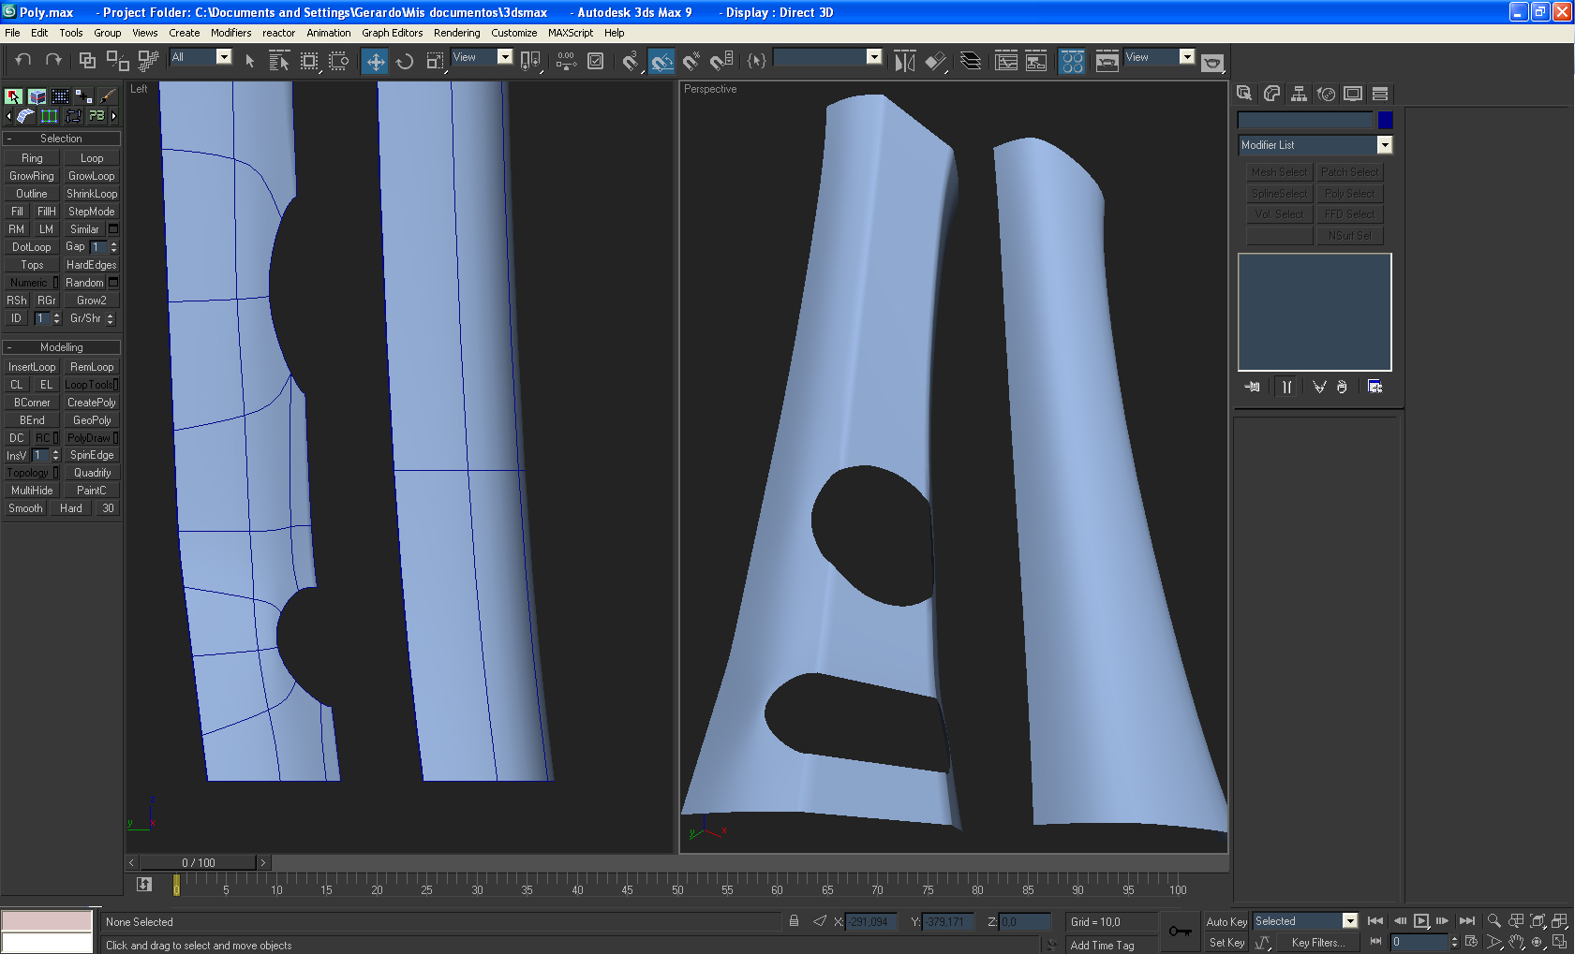Open the Graph Editors menu

pyautogui.click(x=393, y=33)
